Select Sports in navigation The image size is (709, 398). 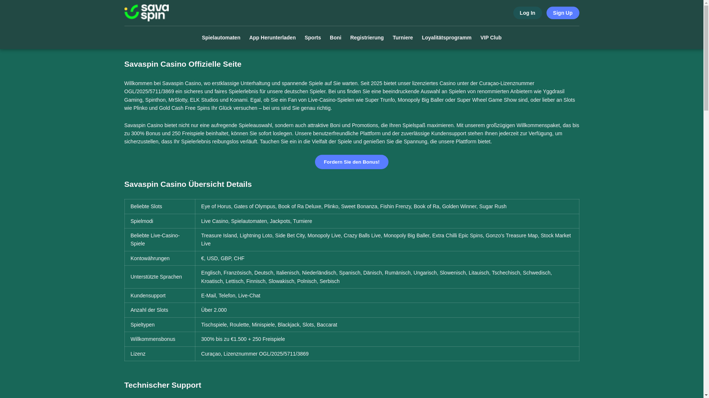[x=312, y=38]
